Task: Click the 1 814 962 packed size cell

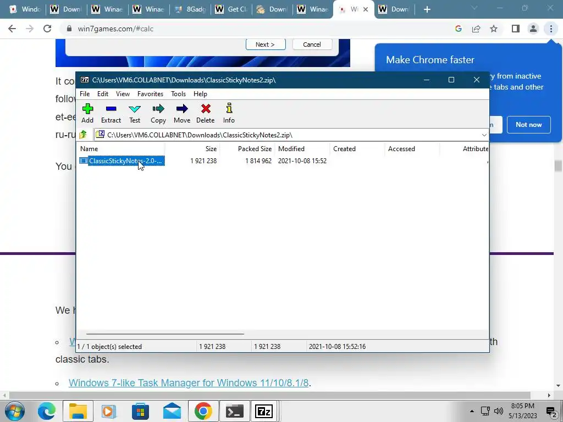Action: (258, 161)
